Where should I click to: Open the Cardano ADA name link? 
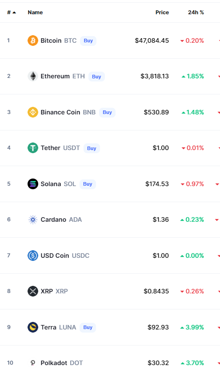click(61, 219)
